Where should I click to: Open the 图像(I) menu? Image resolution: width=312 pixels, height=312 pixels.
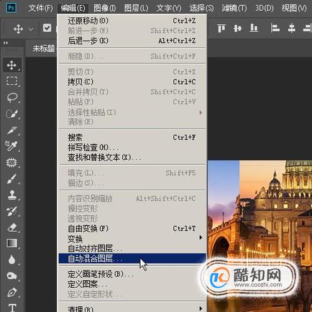pos(104,8)
